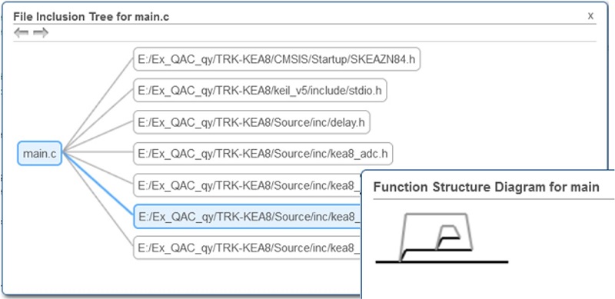Select the delay.h include node
615x299 pixels.
click(251, 122)
